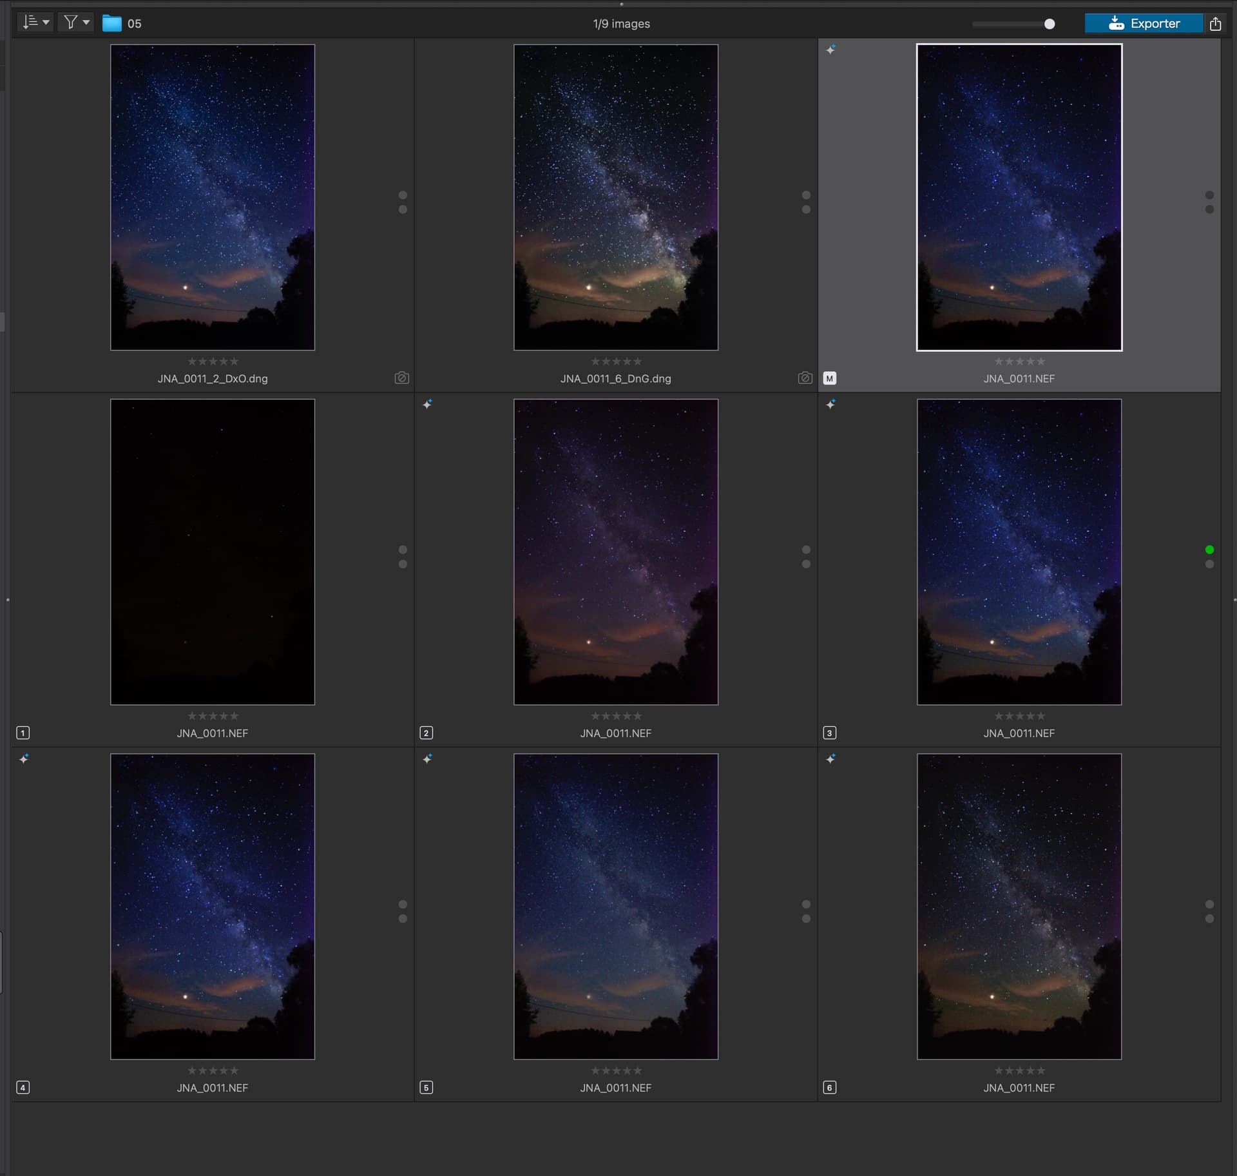Rate JNA_0011_2_DxO.dng five stars
Viewport: 1237px width, 1176px height.
pos(234,361)
